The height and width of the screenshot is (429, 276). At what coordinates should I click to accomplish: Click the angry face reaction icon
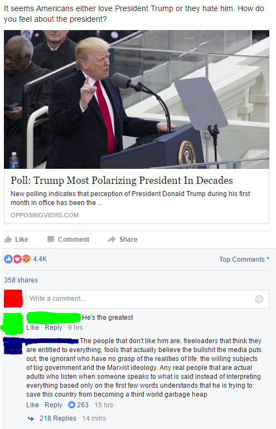point(26,259)
